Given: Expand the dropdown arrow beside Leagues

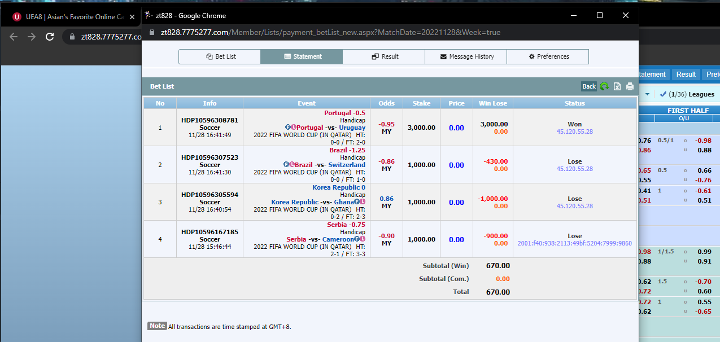Looking at the screenshot, I should coord(647,94).
